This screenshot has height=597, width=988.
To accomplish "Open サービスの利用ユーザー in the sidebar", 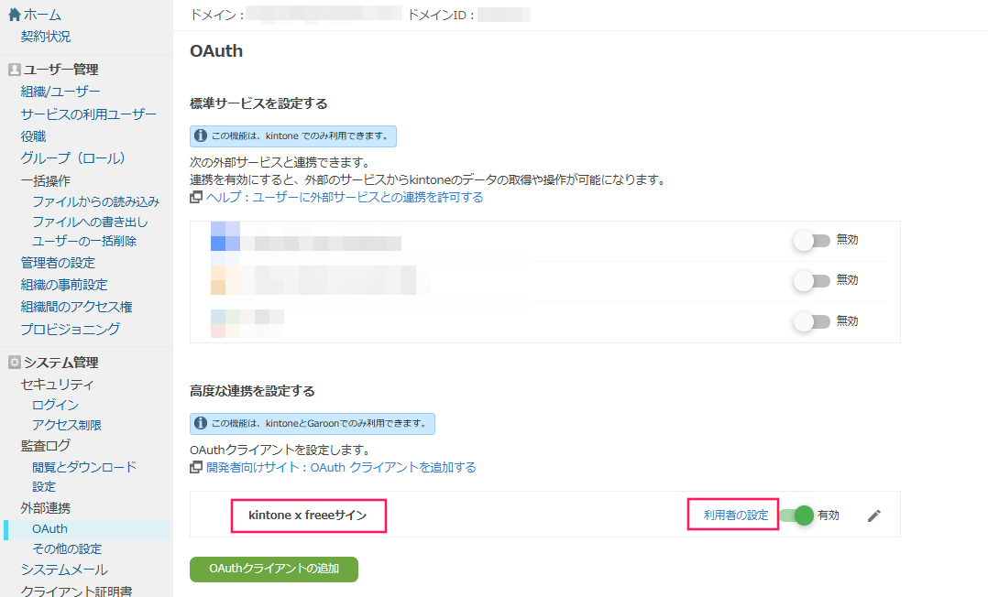I will (88, 114).
